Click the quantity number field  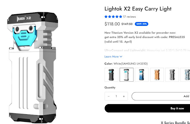(x=116, y=96)
